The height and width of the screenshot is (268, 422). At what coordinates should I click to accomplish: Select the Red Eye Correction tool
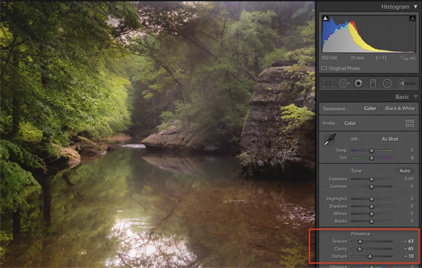pyautogui.click(x=358, y=83)
